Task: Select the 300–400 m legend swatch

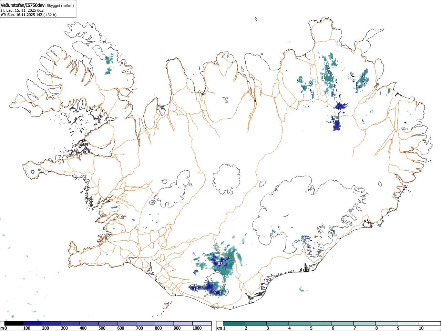Action: [x=70, y=323]
